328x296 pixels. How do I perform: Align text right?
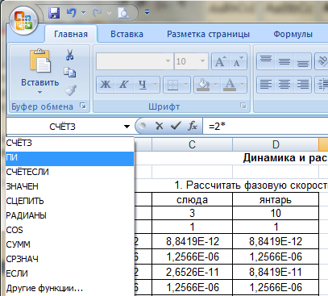[303, 85]
